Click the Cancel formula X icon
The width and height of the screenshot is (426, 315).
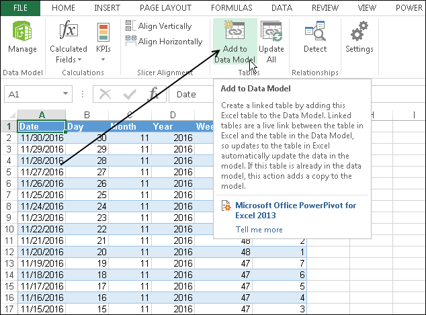click(x=105, y=94)
